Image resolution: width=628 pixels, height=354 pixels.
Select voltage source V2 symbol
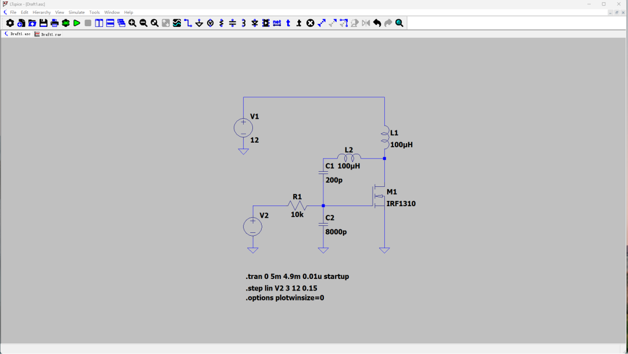coord(253,226)
